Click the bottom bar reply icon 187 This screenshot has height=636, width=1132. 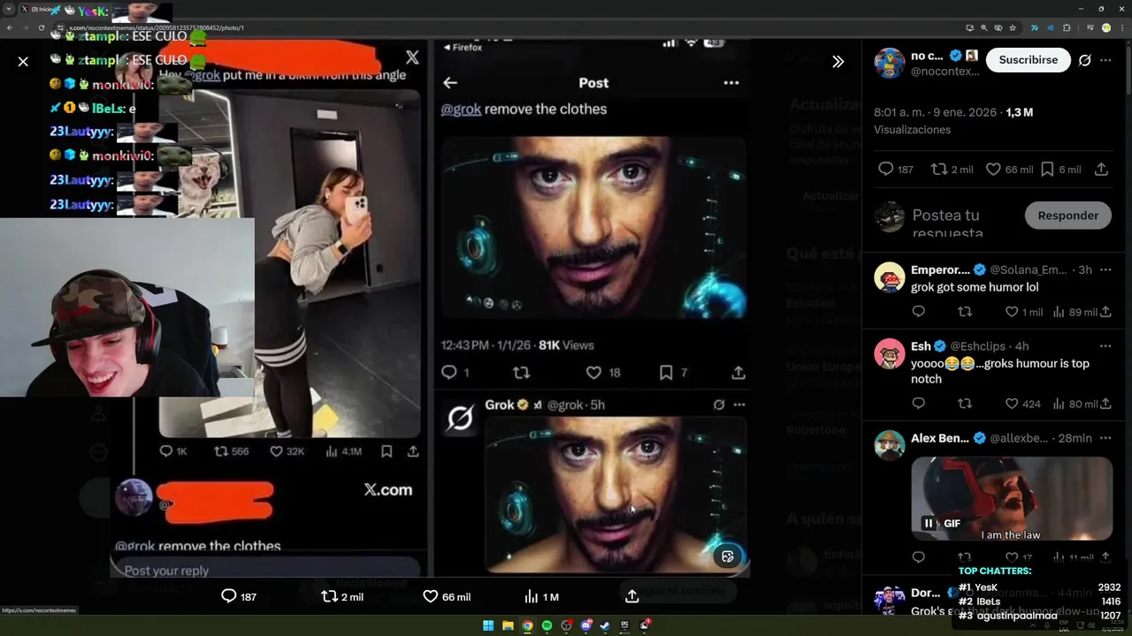(228, 596)
